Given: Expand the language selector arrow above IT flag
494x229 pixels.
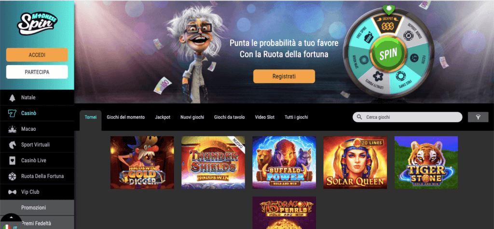Looking at the screenshot, I should coord(12,217).
